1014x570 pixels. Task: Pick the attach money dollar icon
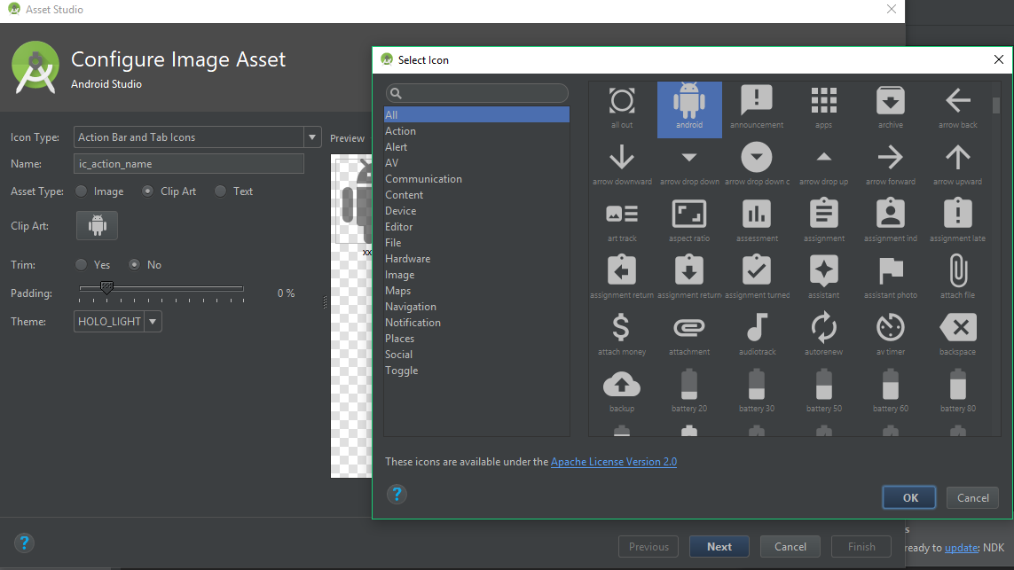pos(622,335)
